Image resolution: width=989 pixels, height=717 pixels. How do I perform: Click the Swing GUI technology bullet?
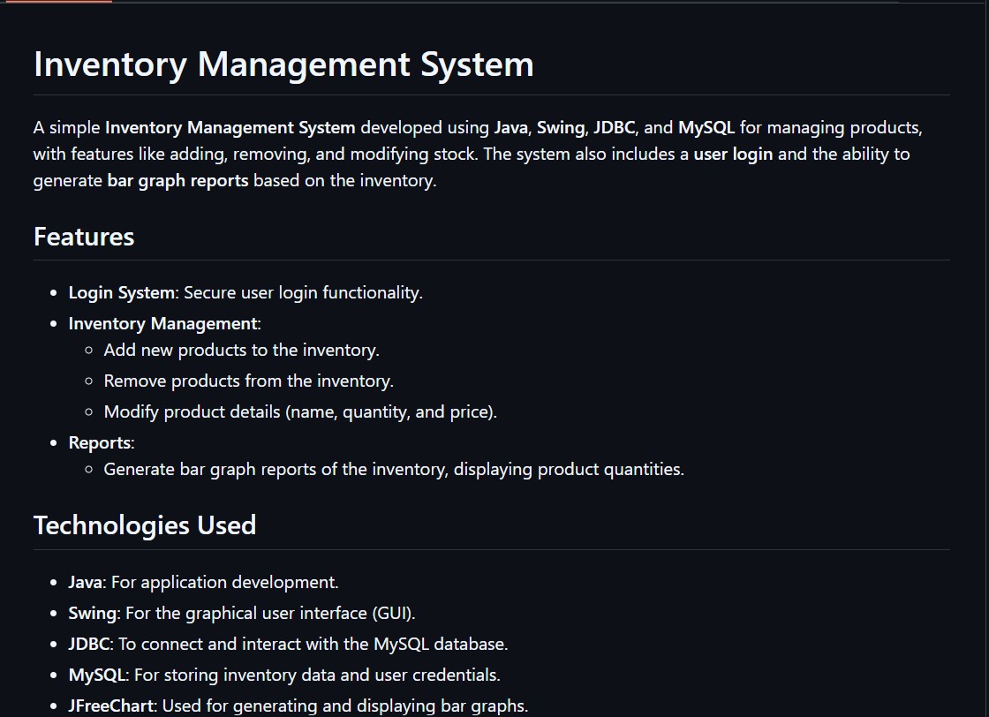[x=240, y=613]
